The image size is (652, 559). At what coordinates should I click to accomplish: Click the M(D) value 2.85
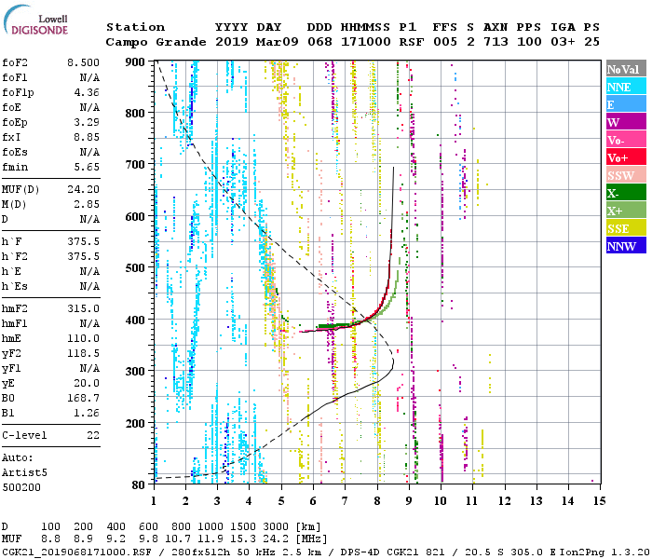tap(87, 205)
